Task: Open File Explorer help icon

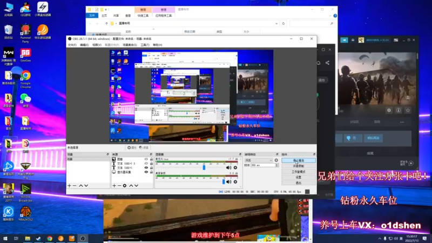Action: coord(335,16)
